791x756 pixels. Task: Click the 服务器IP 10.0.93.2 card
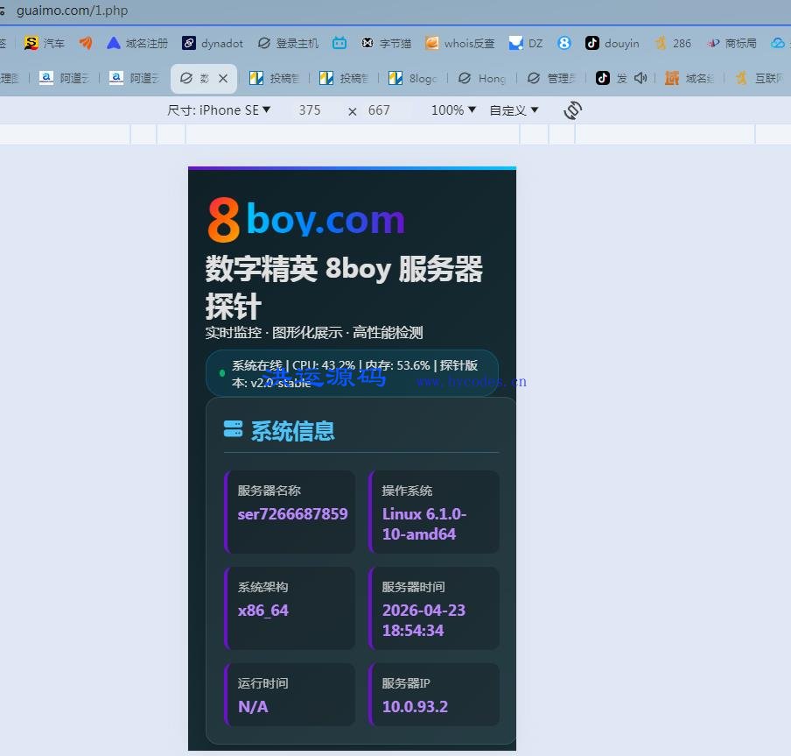tap(434, 695)
